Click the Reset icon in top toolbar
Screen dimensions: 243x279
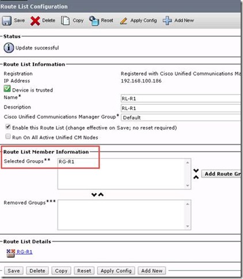[x=94, y=21]
